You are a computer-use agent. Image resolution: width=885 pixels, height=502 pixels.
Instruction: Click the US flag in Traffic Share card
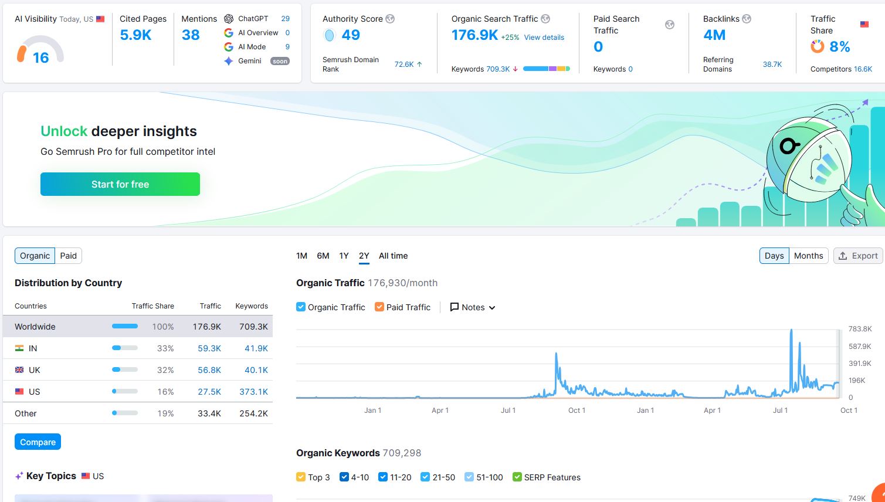[x=864, y=24]
